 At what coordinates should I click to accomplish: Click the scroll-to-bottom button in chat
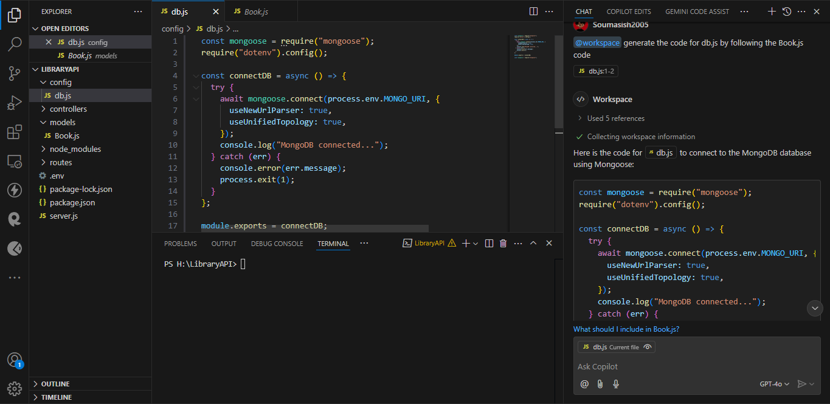point(815,308)
